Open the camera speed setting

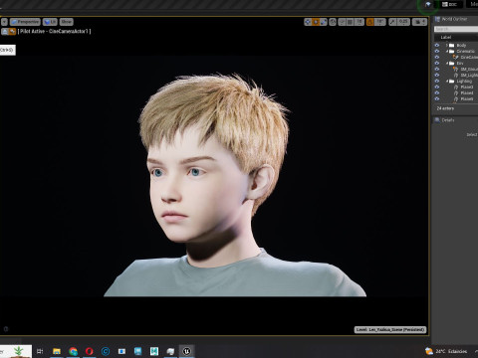coord(419,22)
